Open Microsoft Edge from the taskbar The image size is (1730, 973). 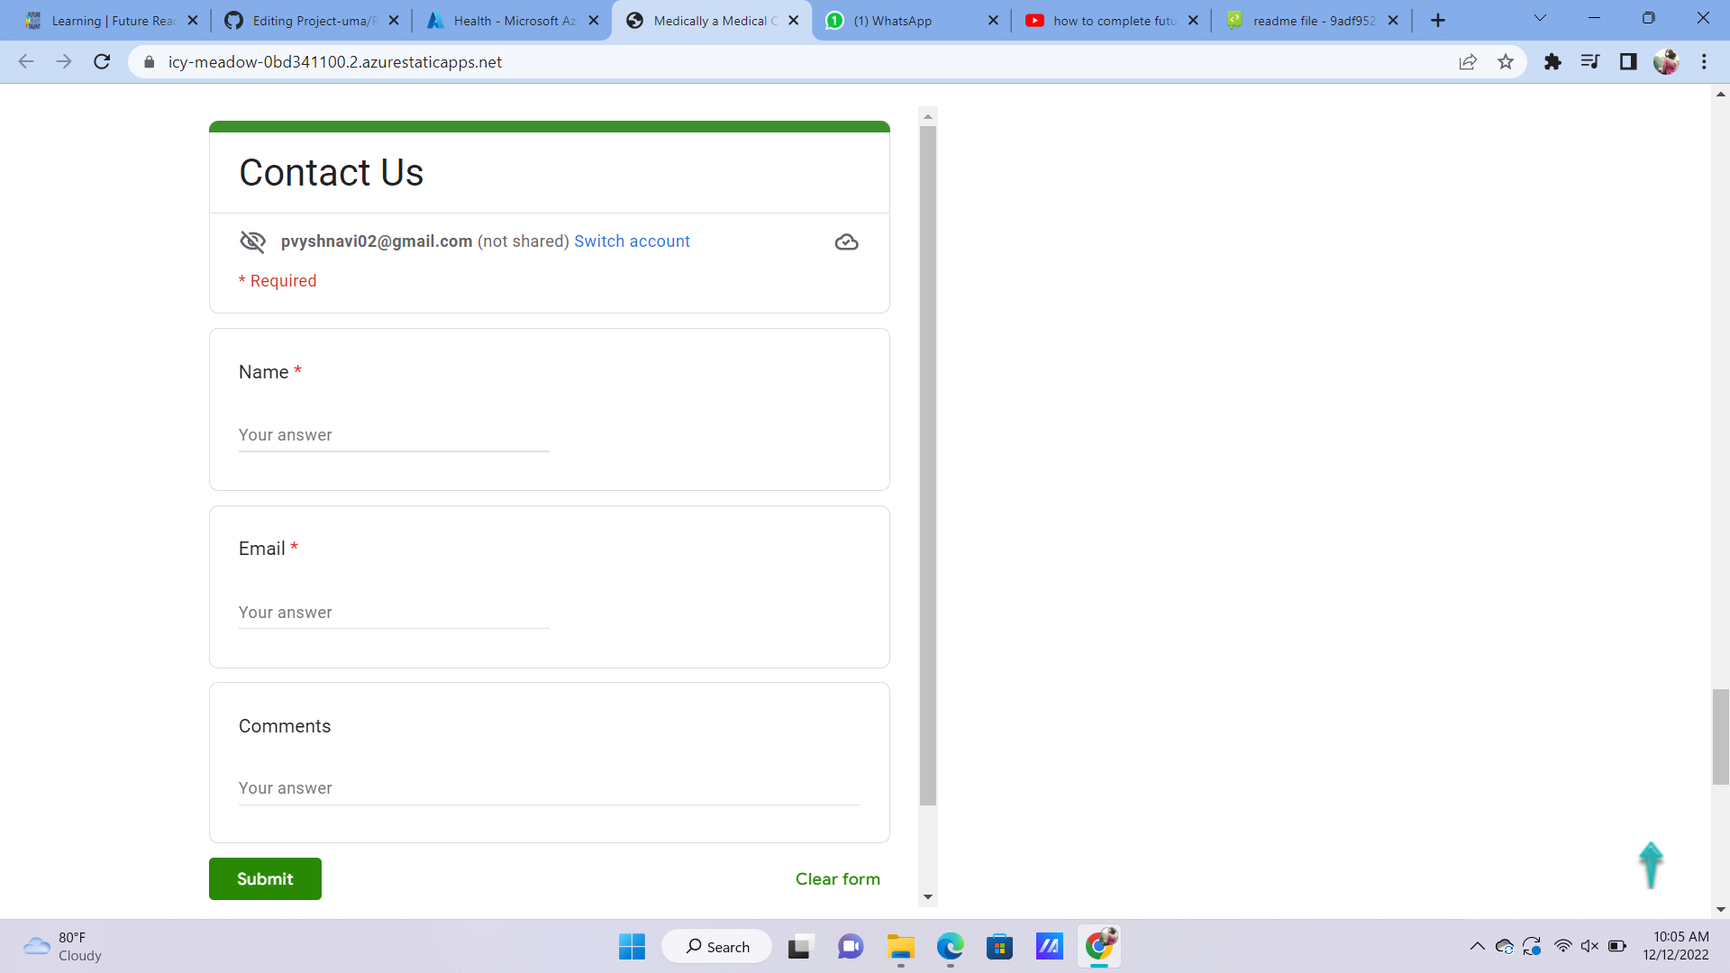(950, 947)
